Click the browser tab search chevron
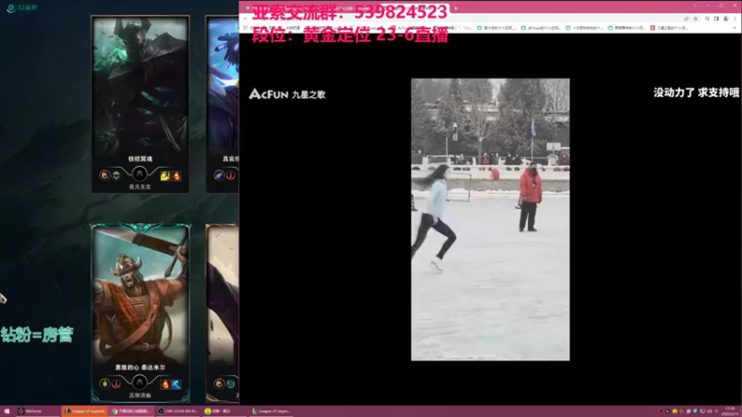This screenshot has height=417, width=742. (x=695, y=6)
